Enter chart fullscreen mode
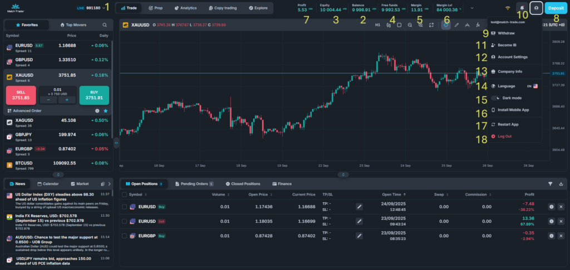 [431, 25]
